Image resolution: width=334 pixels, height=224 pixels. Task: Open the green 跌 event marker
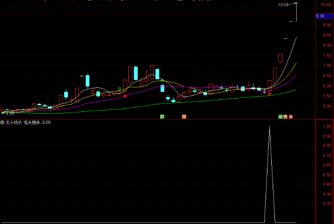pos(162,117)
